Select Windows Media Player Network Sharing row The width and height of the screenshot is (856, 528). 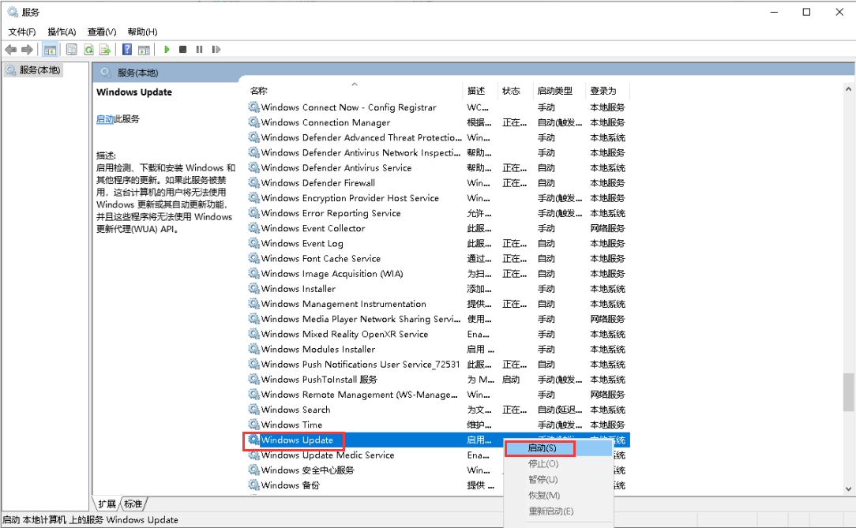point(437,319)
